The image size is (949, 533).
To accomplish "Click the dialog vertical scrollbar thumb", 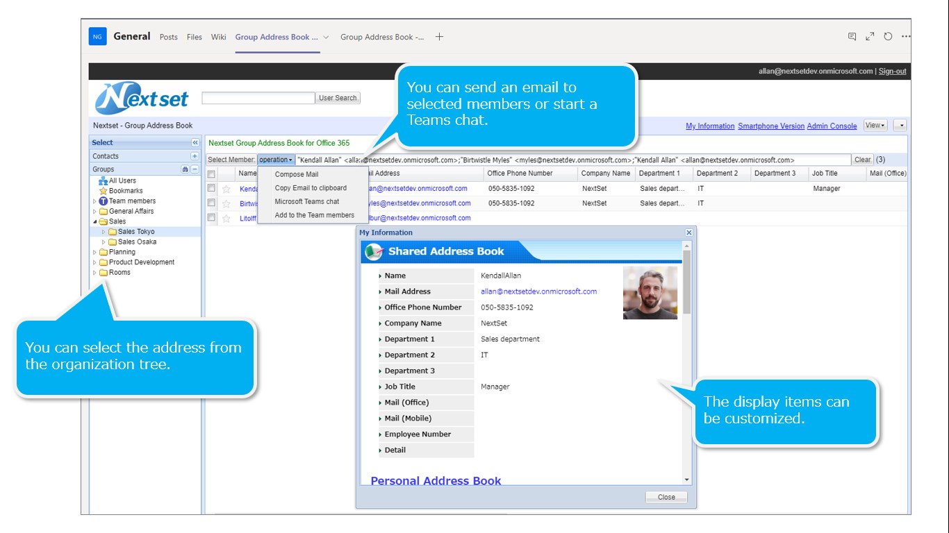I will [x=687, y=281].
